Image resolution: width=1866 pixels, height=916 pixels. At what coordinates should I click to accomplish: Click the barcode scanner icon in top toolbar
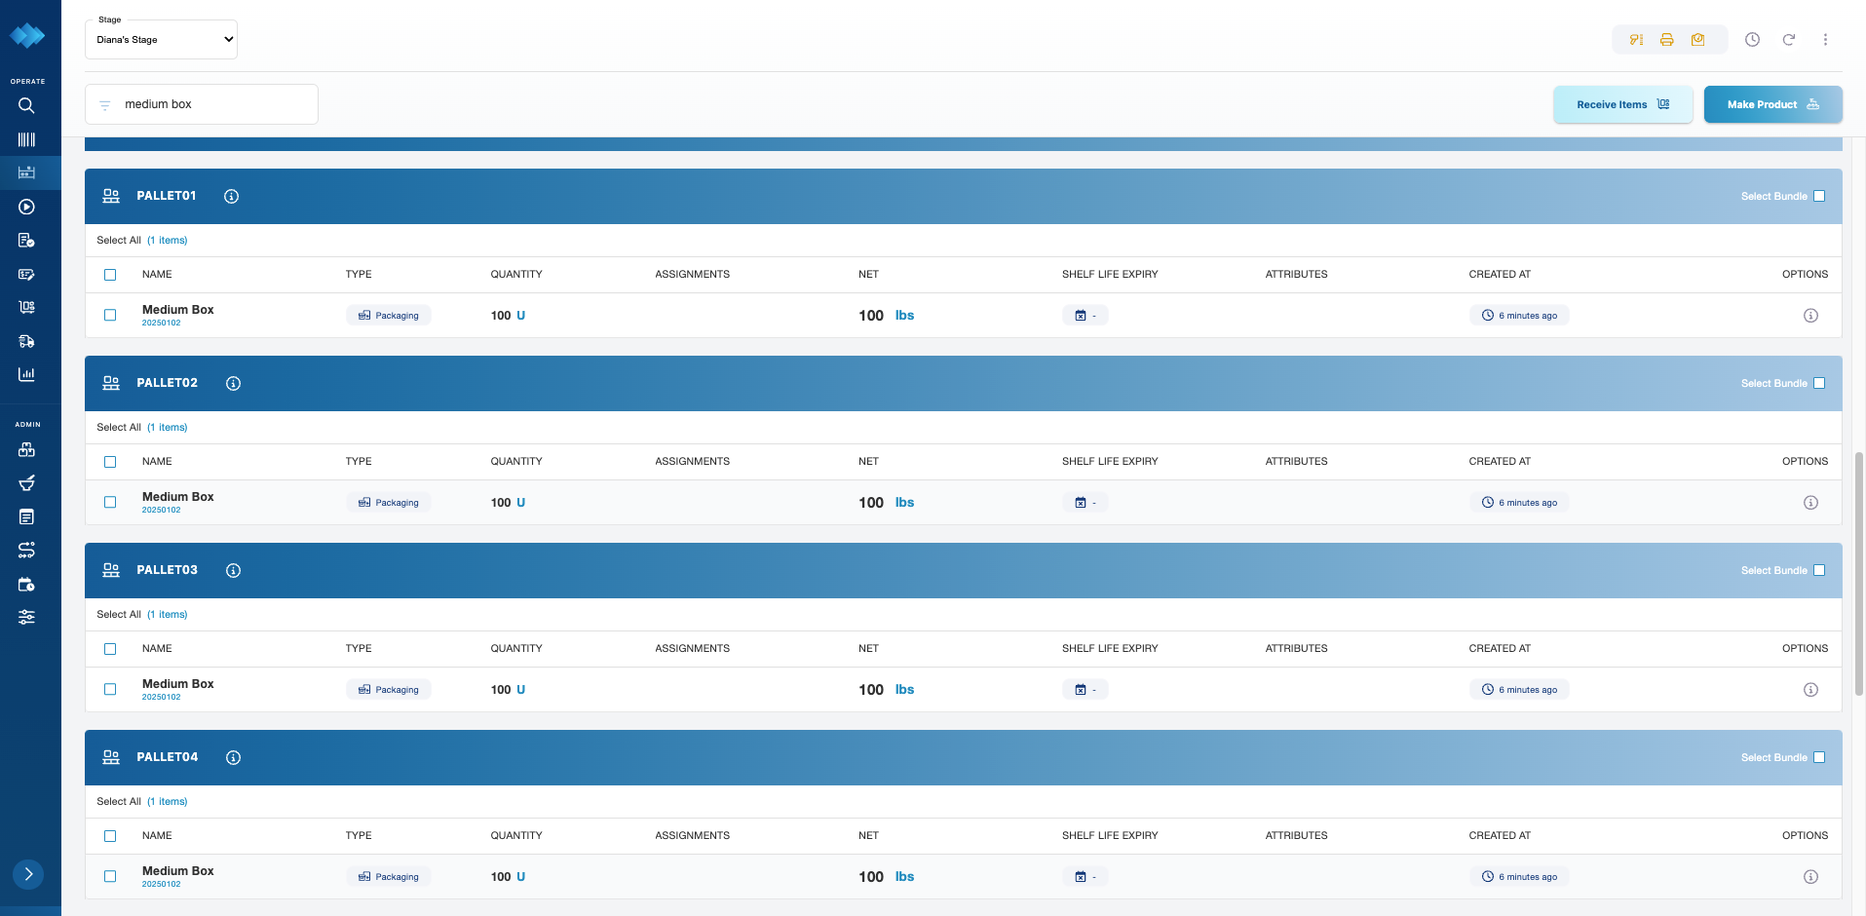click(1636, 40)
